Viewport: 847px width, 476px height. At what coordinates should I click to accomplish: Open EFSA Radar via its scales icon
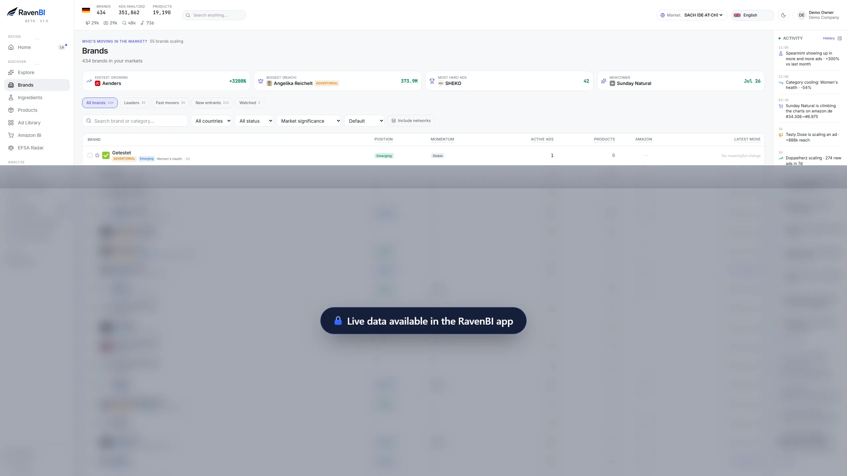tap(11, 148)
